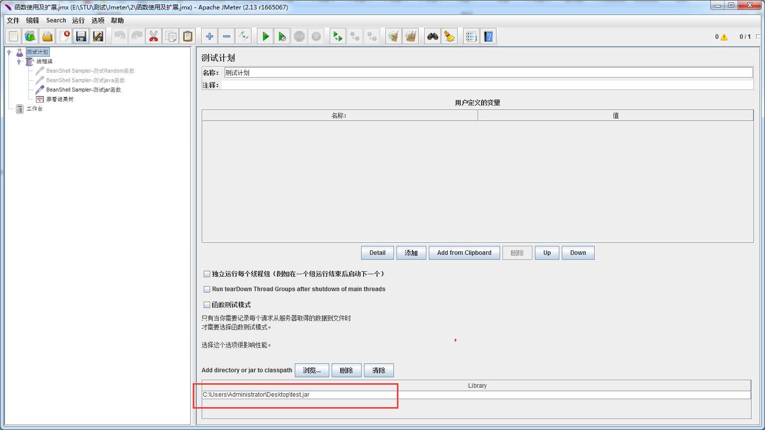Click the 清除 classpath button

[x=379, y=370]
